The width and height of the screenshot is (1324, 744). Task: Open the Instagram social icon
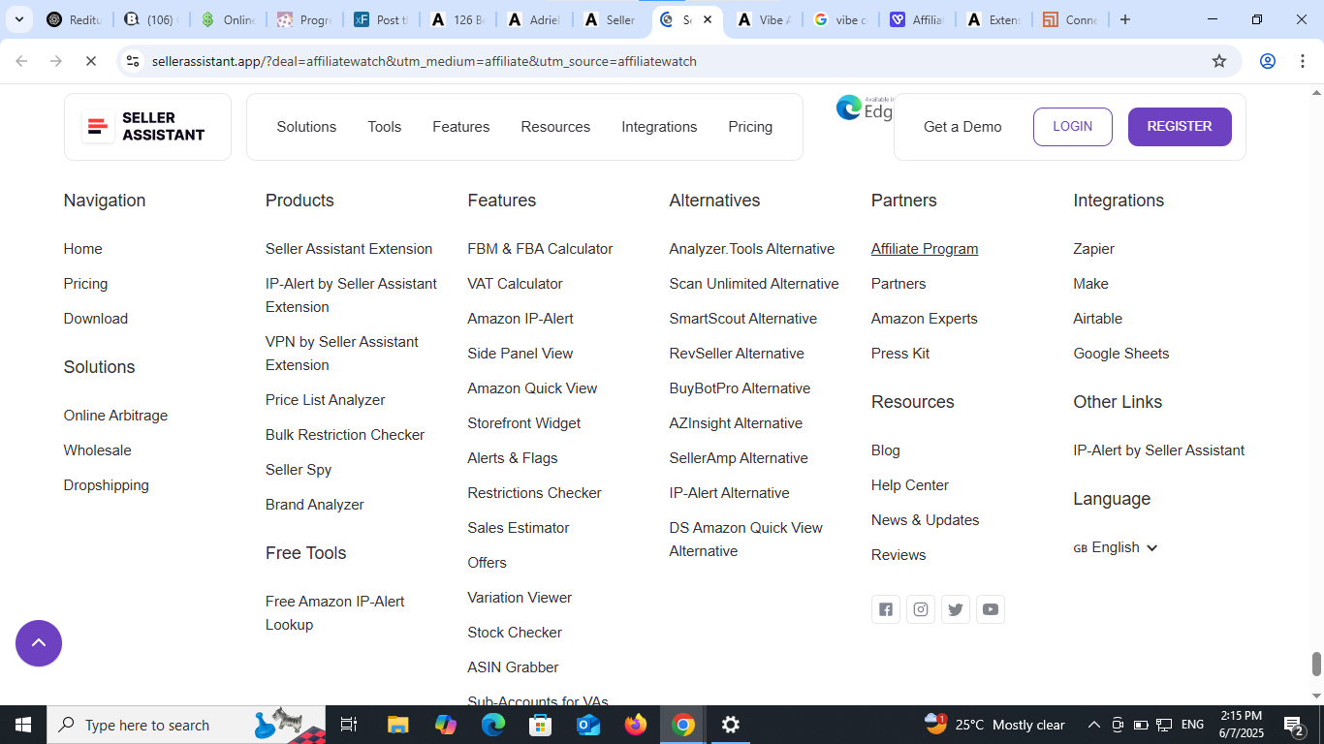pyautogui.click(x=921, y=609)
